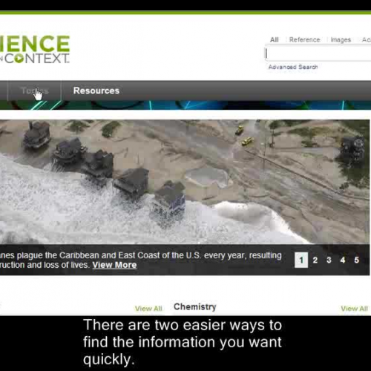371x371 pixels.
Task: Click the hurricane caption text
Action: pyautogui.click(x=141, y=260)
